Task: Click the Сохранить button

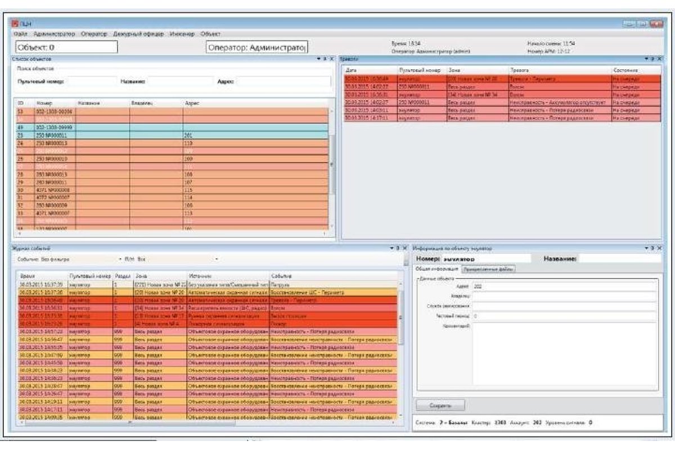Action: pos(440,405)
